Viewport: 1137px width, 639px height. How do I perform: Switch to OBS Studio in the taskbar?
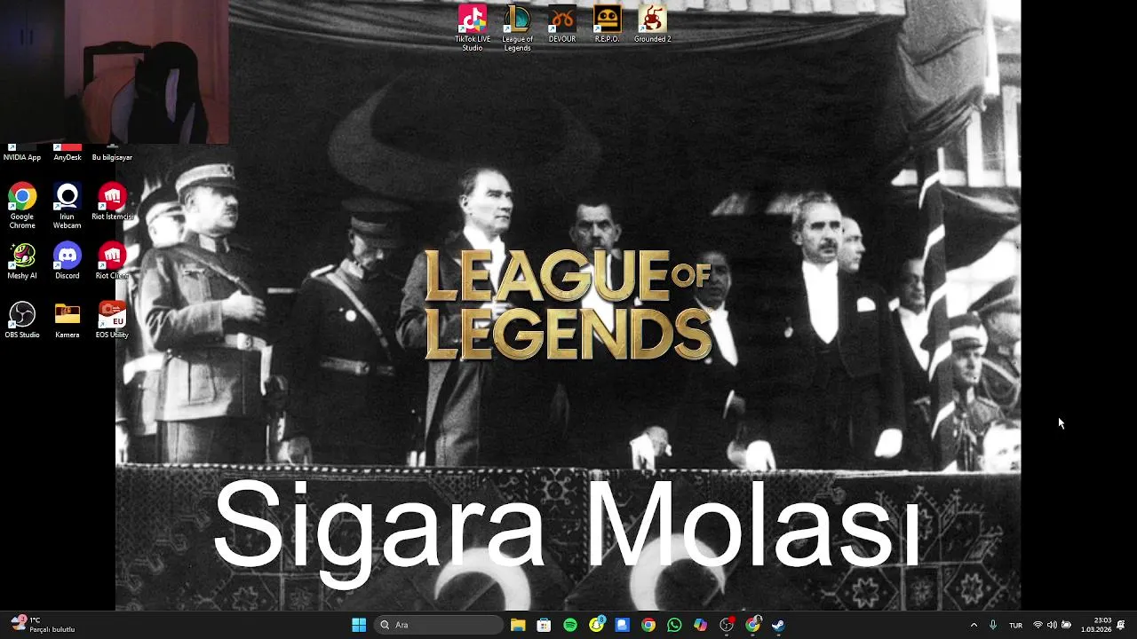727,625
